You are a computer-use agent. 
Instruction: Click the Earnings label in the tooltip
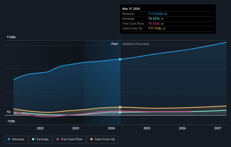pos(128,19)
